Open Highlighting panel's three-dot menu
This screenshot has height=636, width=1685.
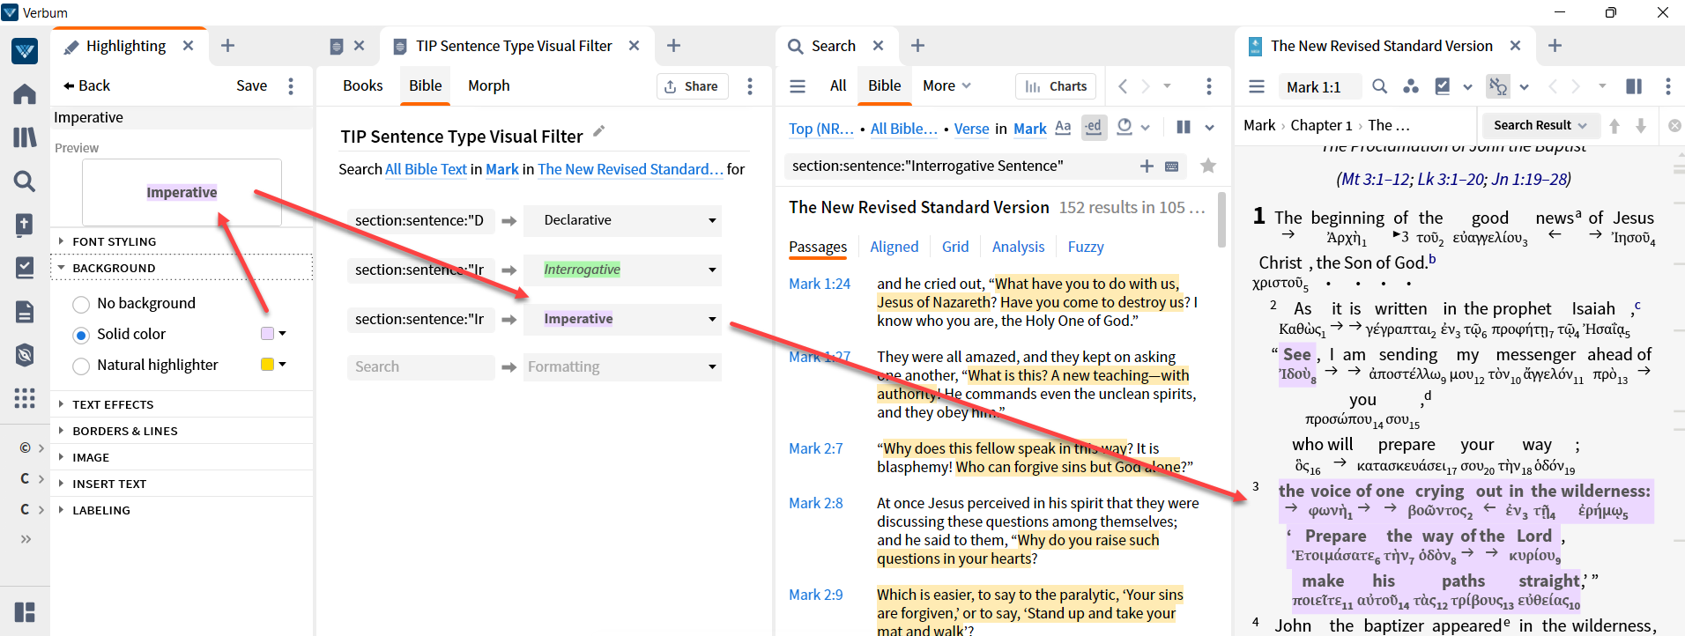tap(291, 85)
